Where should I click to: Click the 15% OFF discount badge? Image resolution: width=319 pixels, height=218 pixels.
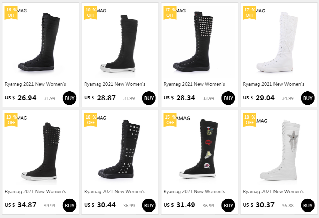[170, 120]
